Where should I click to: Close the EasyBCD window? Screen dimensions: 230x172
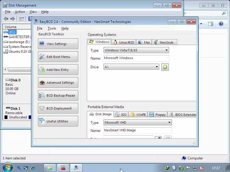coord(191,22)
